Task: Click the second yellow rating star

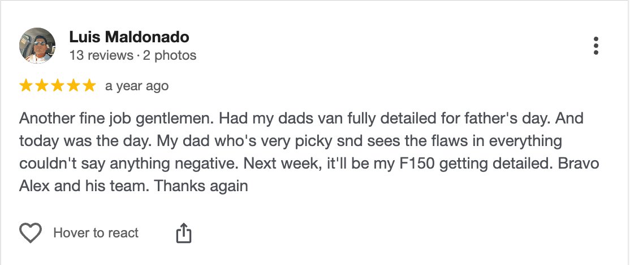Action: (42, 86)
